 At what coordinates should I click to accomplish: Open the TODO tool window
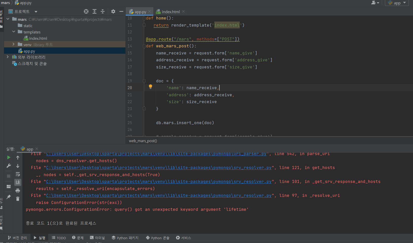pyautogui.click(x=59, y=238)
